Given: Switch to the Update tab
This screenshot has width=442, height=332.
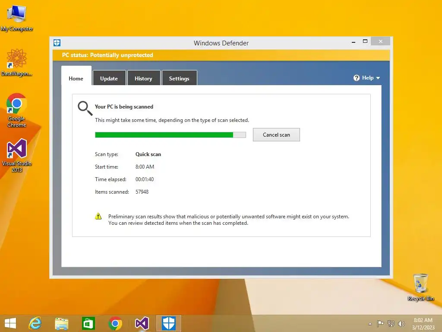Looking at the screenshot, I should pyautogui.click(x=109, y=78).
